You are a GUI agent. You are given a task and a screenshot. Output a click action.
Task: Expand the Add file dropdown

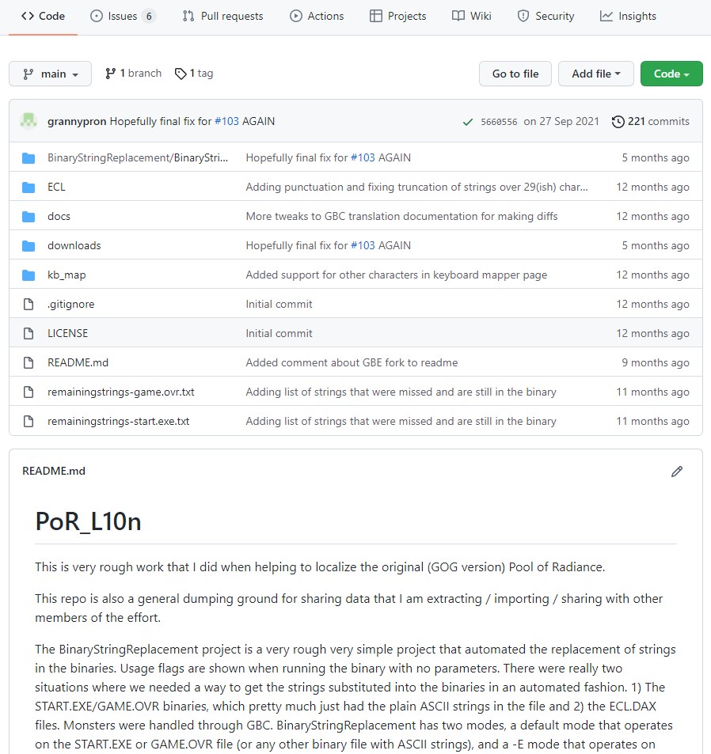click(x=595, y=74)
